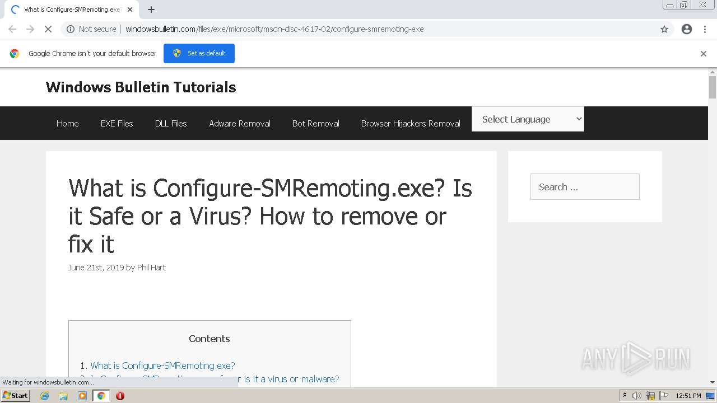Bookmark this page with the star icon

coord(664,29)
